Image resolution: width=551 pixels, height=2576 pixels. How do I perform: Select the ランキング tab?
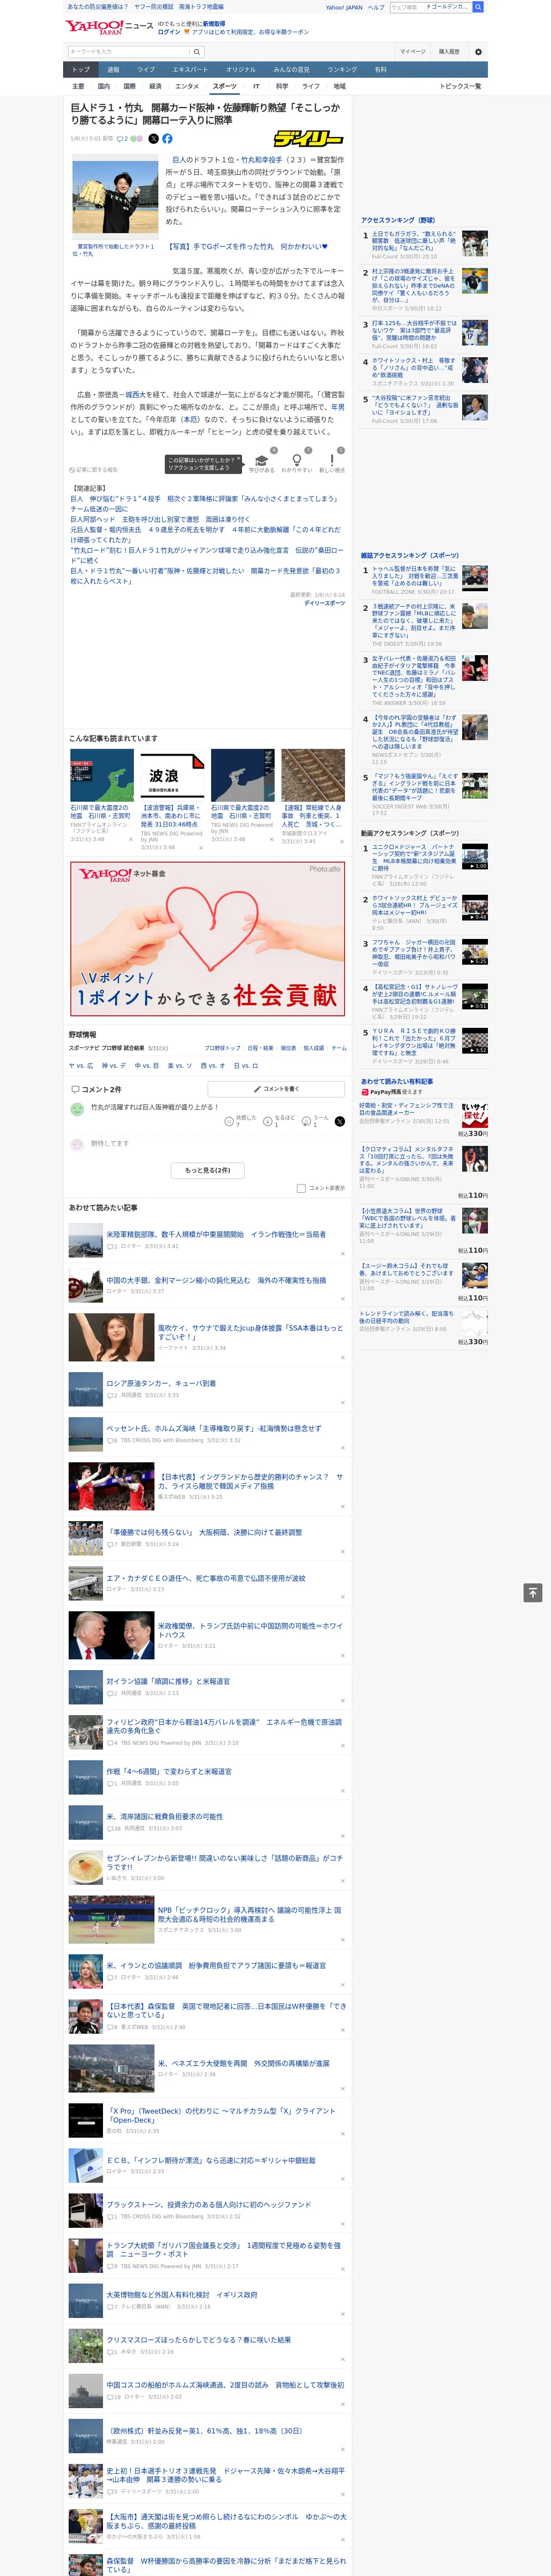tap(342, 70)
